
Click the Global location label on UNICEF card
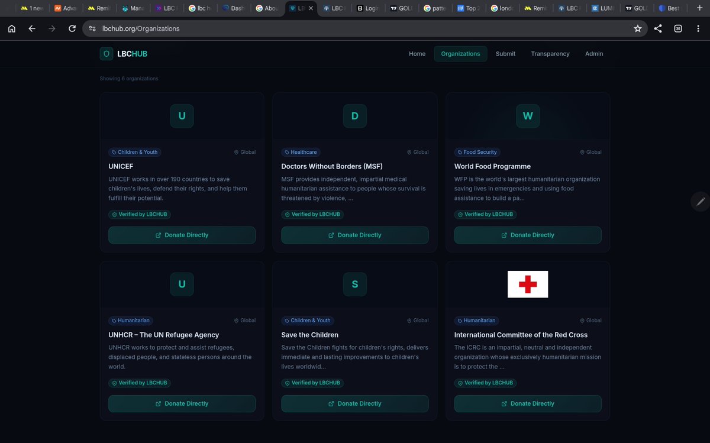click(x=245, y=152)
